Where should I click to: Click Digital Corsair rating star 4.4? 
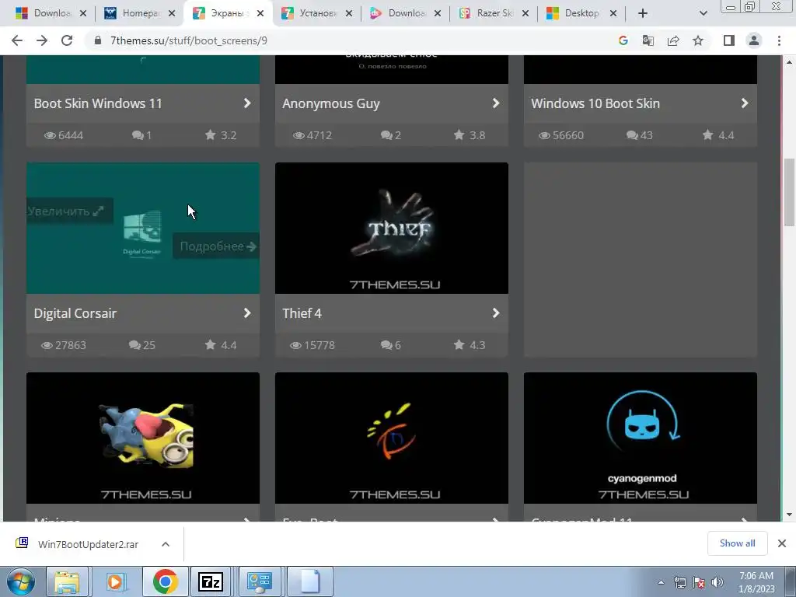pyautogui.click(x=221, y=345)
